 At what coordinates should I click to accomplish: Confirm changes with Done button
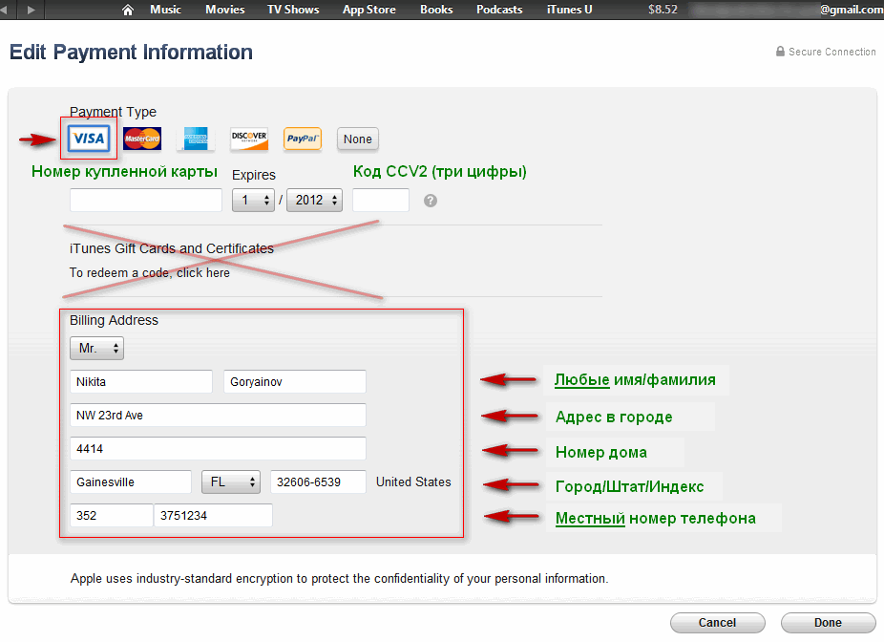click(x=829, y=622)
